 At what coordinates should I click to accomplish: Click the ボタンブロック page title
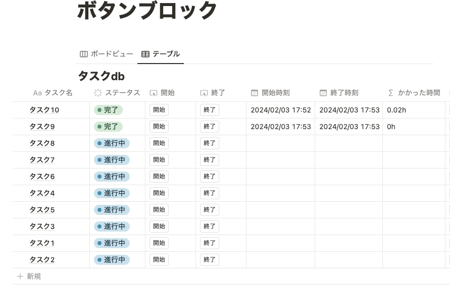tap(146, 11)
